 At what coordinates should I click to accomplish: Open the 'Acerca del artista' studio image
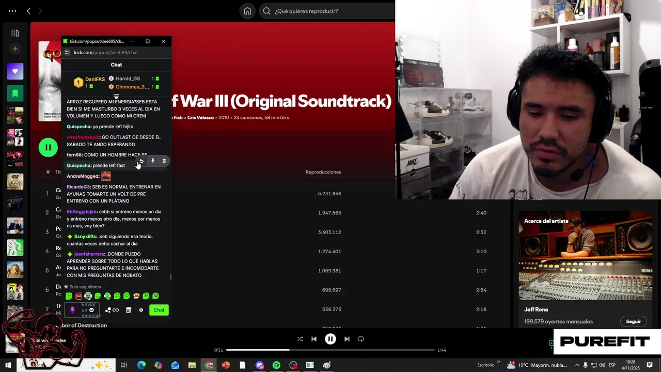coord(586,256)
